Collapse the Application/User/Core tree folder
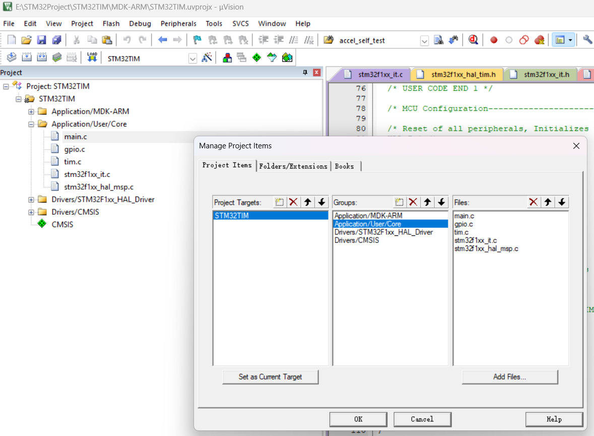Image resolution: width=594 pixels, height=436 pixels. 31,124
